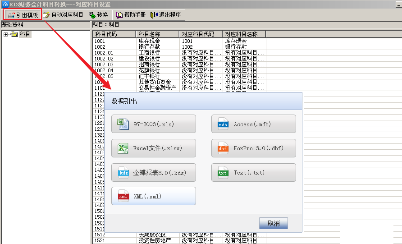The height and width of the screenshot is (244, 402).
Task: Pick the Access(.mdb) export option
Action: pos(253,124)
